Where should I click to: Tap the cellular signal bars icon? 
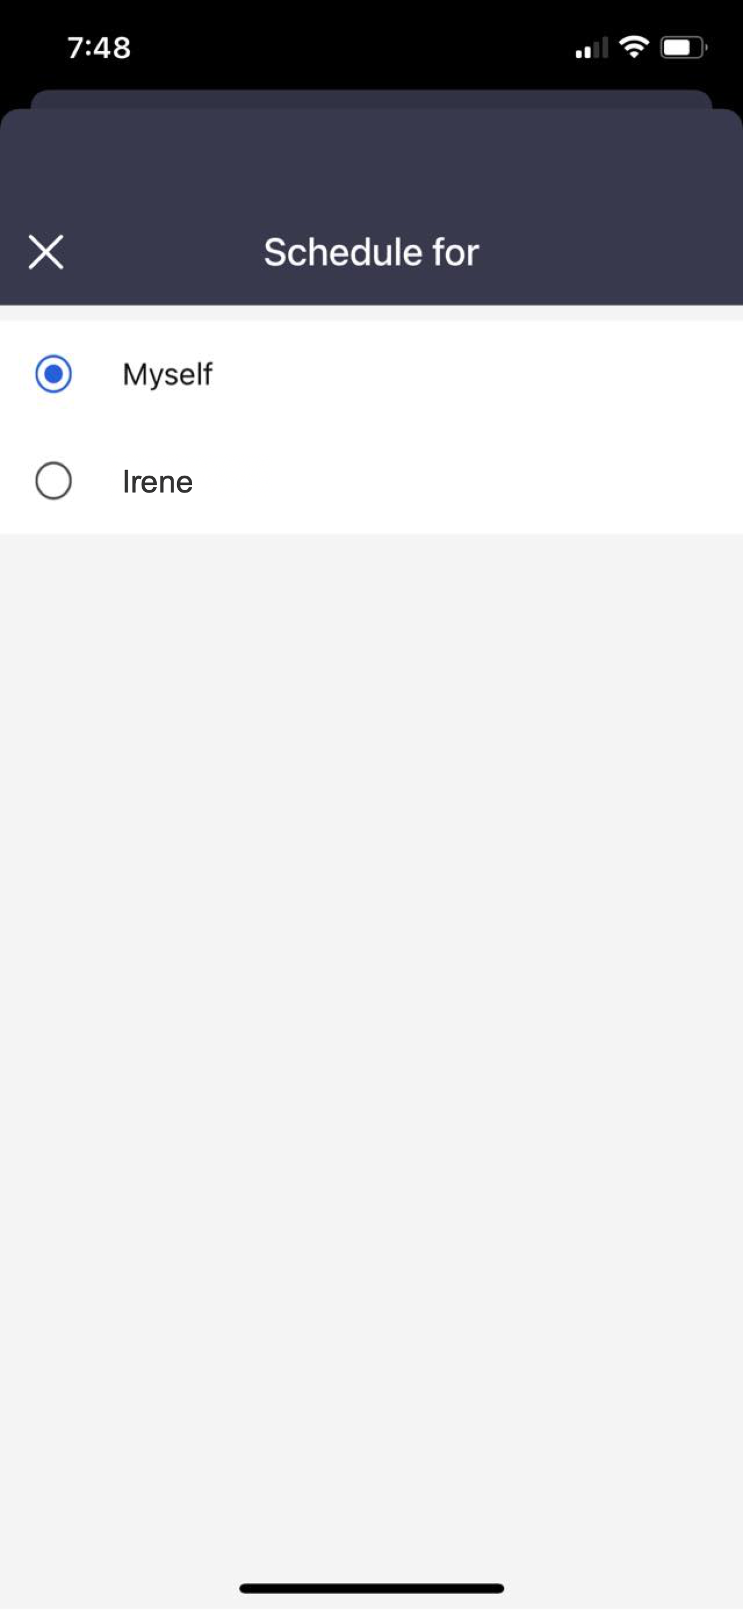click(x=591, y=48)
